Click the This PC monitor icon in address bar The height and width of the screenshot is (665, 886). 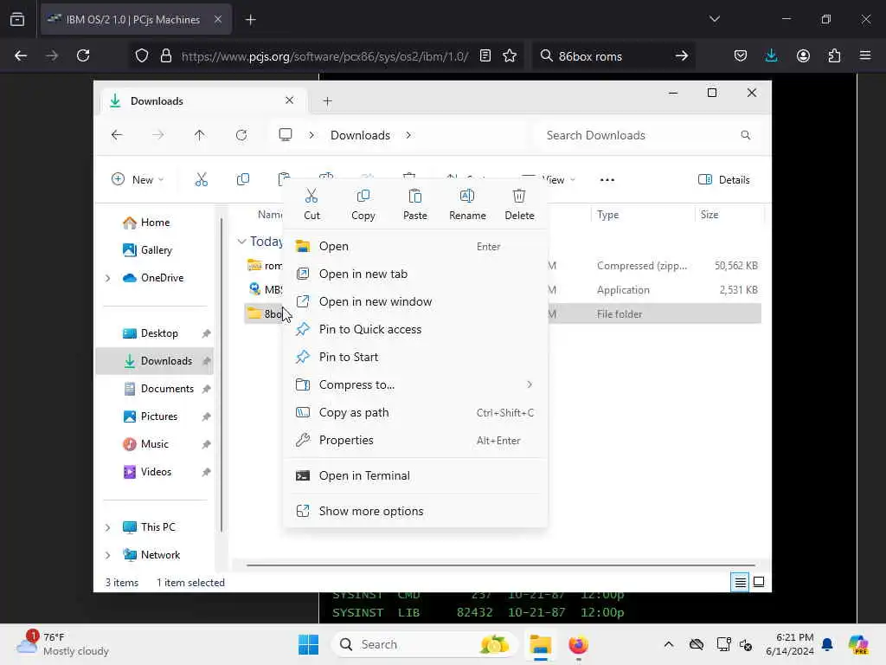(286, 135)
